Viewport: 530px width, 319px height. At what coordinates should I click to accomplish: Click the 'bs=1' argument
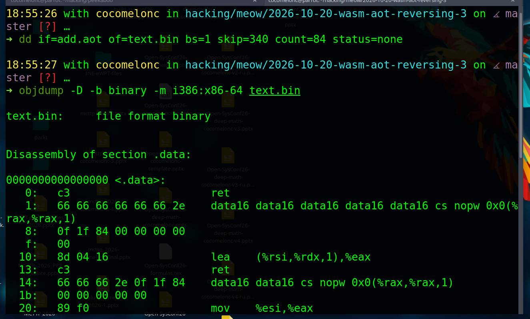point(198,39)
